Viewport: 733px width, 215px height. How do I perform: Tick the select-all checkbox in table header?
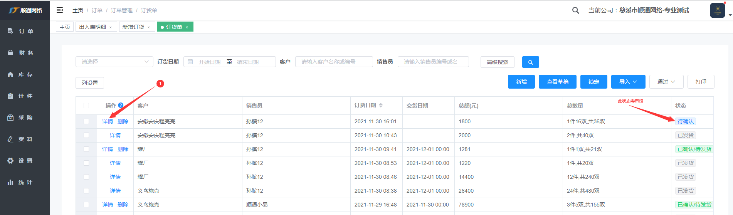point(86,106)
